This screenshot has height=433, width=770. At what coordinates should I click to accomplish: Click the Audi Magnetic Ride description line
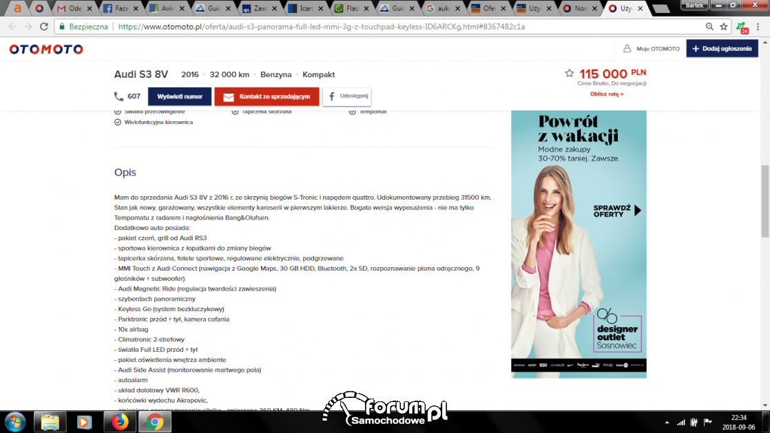click(196, 288)
